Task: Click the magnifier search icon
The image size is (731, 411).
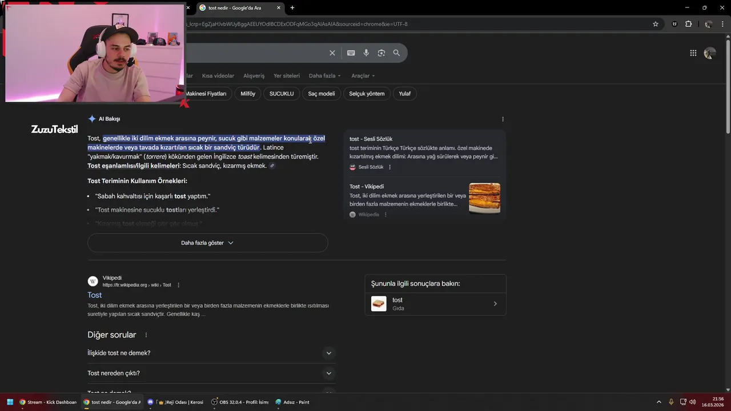Action: 396,53
